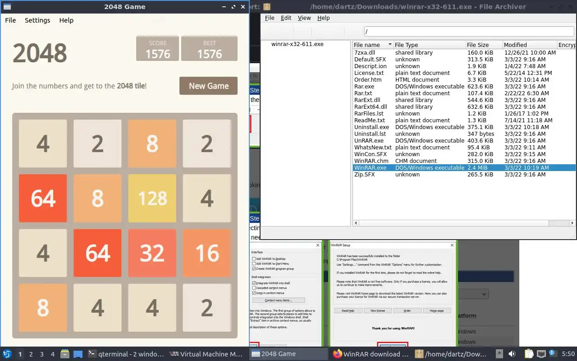Click the removable media eject tray icon
Image resolution: width=577 pixels, height=361 pixels.
(499, 354)
